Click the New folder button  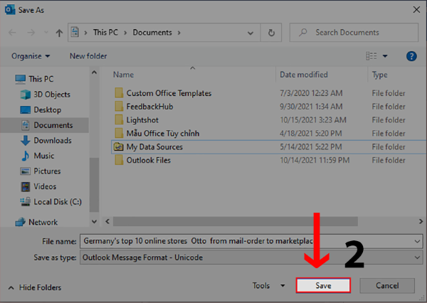tap(88, 56)
